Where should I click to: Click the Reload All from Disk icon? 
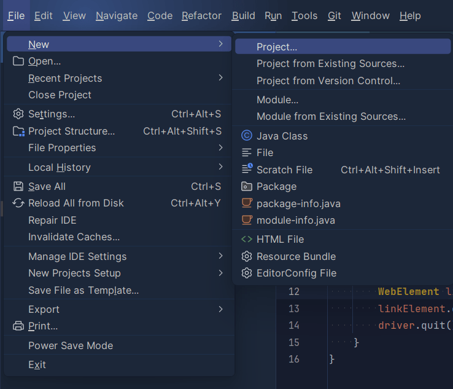tap(18, 203)
